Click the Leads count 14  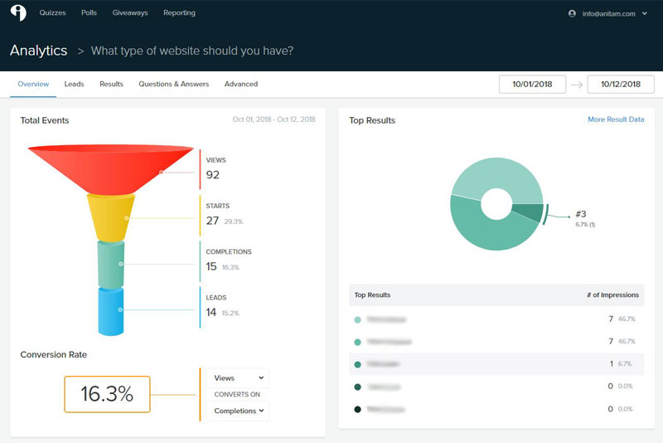click(211, 312)
